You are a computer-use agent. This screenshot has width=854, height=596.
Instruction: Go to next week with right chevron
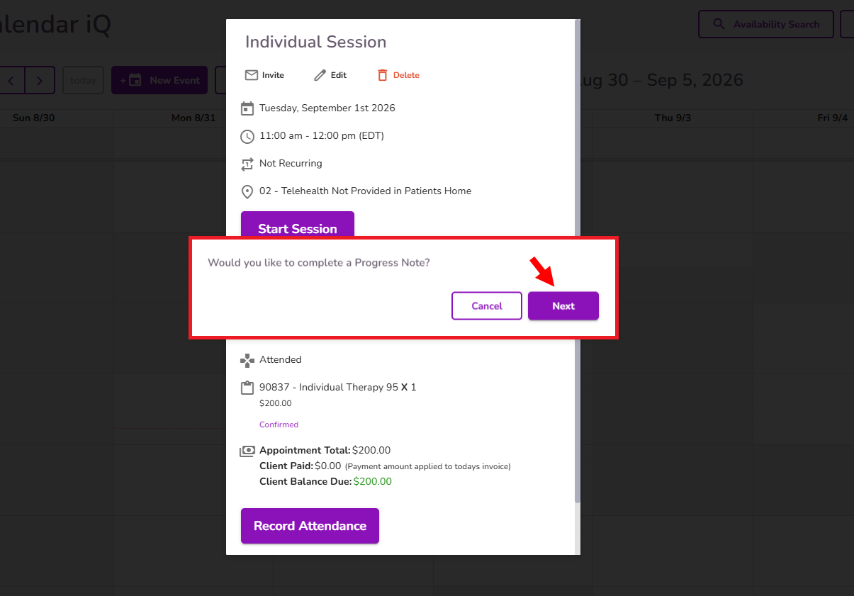click(40, 80)
